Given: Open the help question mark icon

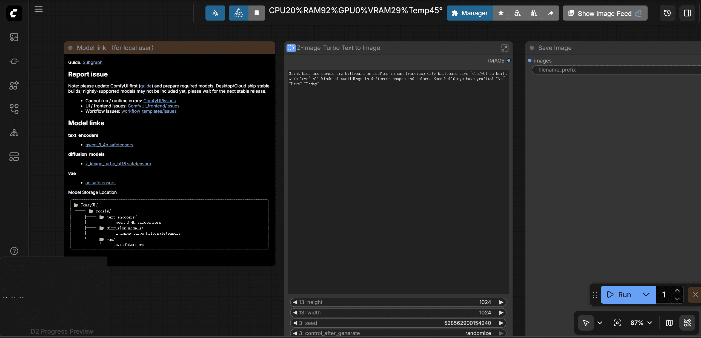Looking at the screenshot, I should (14, 251).
